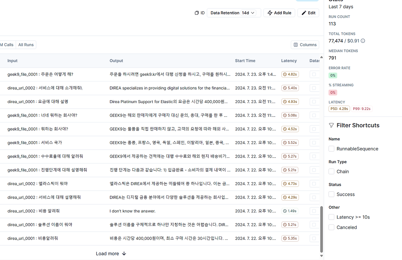Check the Chain run type filter

coord(331,171)
